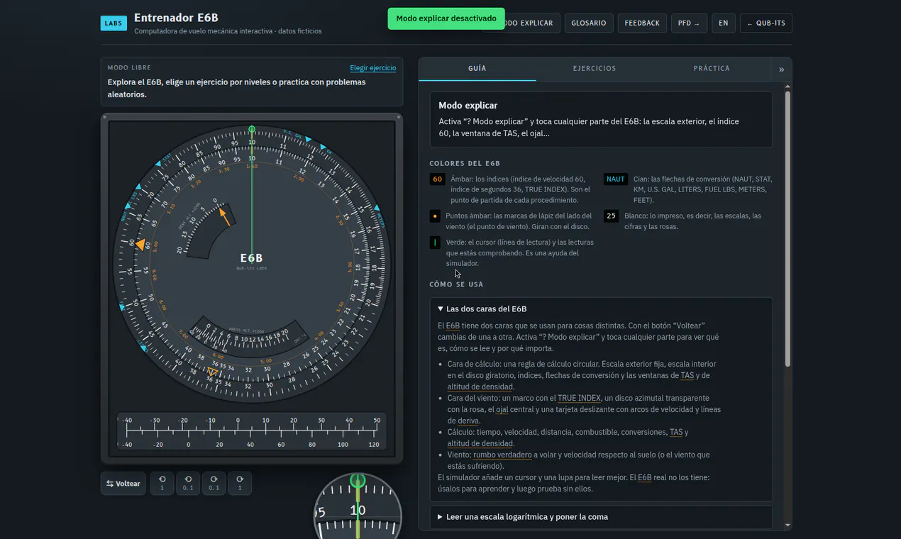Image resolution: width=901 pixels, height=539 pixels.
Task: Collapse the guide panel with the » icon
Action: (781, 69)
